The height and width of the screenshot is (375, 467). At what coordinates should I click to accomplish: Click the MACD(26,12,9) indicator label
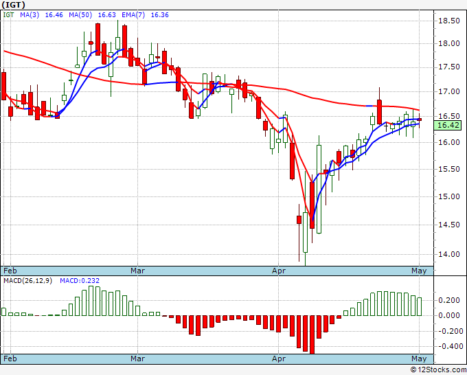tap(27, 281)
